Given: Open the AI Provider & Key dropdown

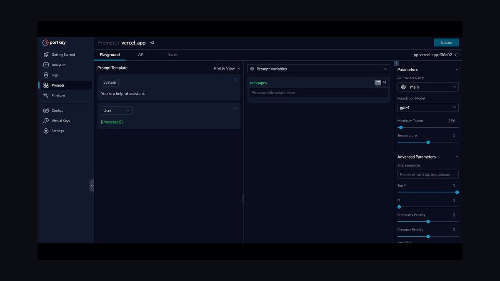Looking at the screenshot, I should click(428, 87).
